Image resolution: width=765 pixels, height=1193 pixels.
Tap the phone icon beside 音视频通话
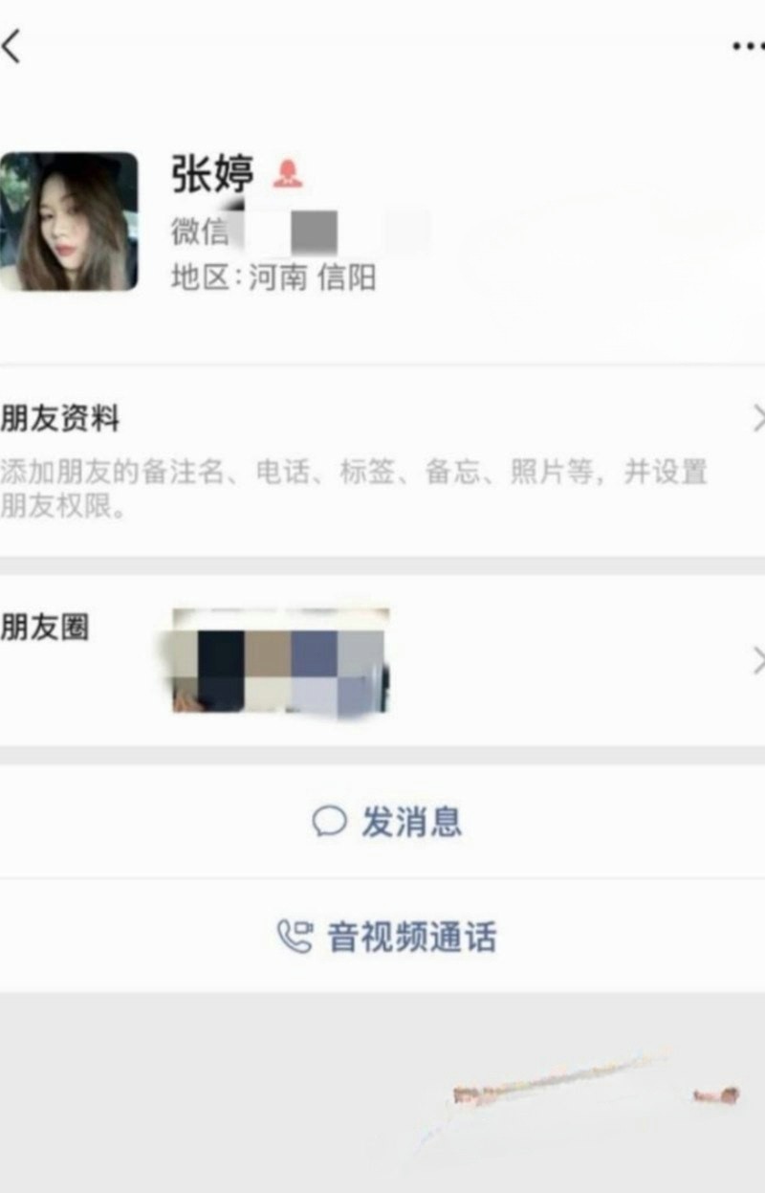coord(295,936)
